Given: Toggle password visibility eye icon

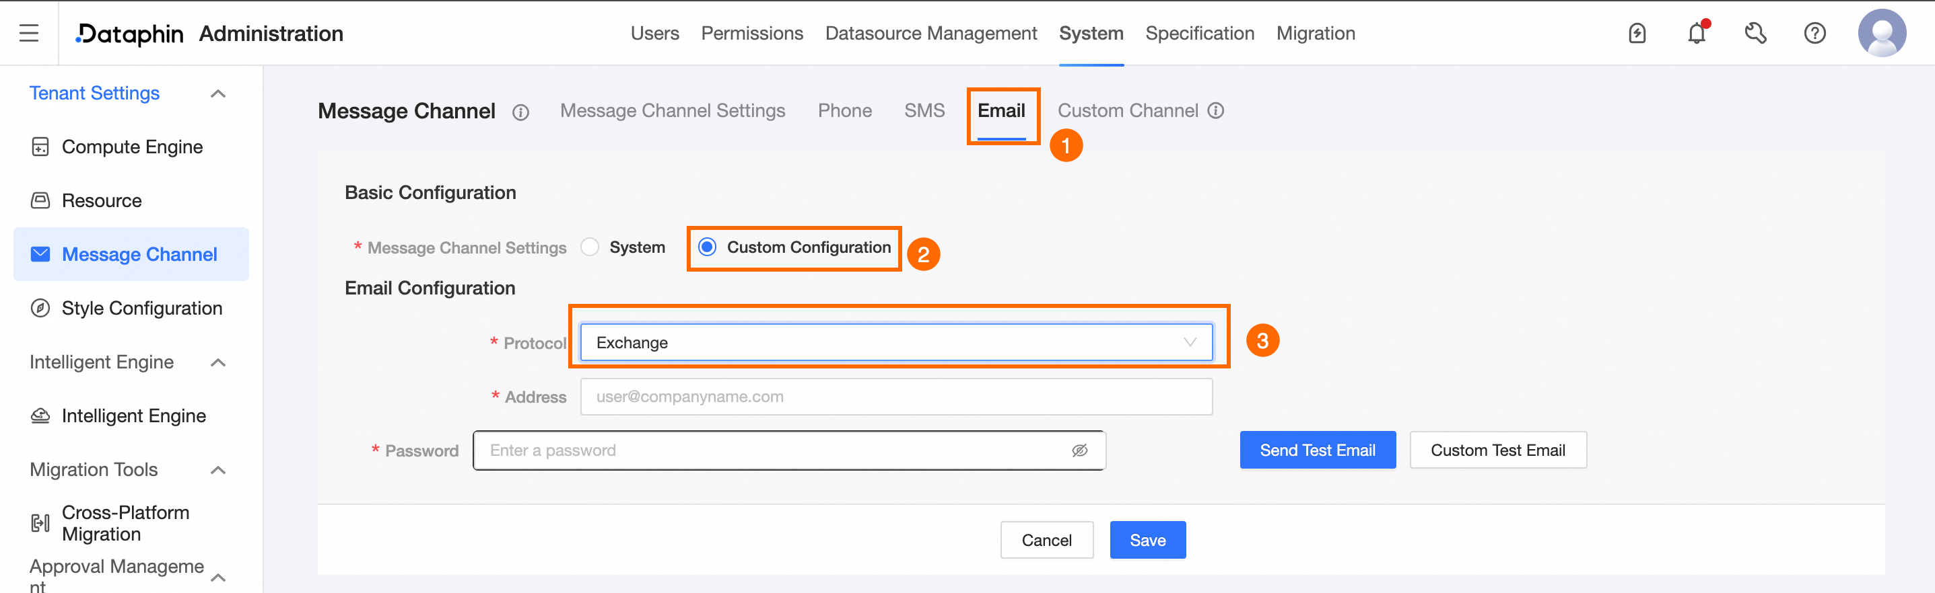Looking at the screenshot, I should coord(1079,450).
